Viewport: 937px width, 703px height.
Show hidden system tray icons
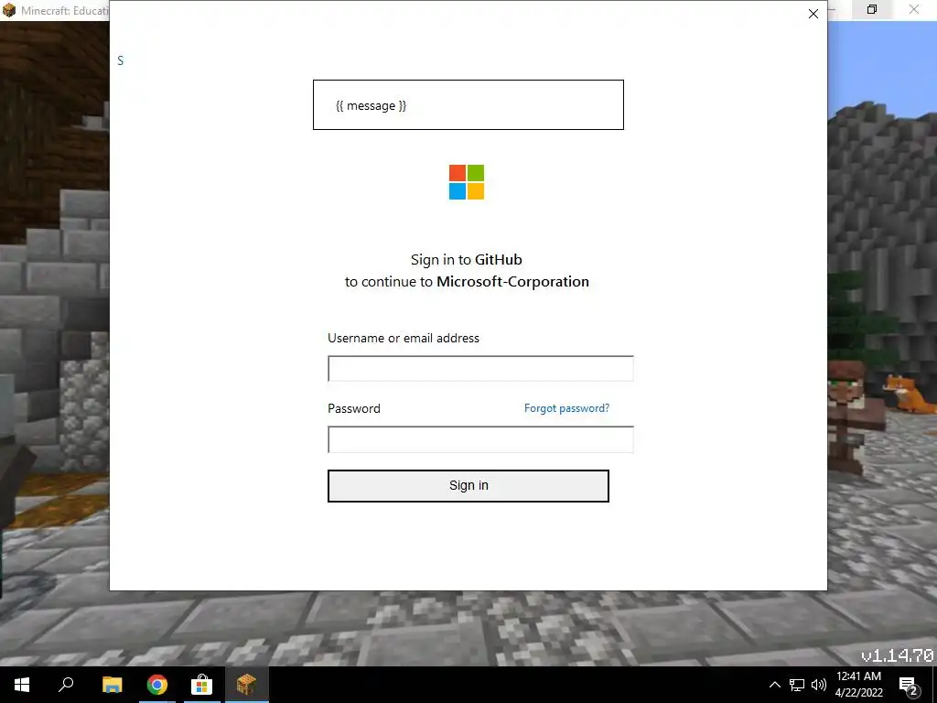tap(774, 685)
